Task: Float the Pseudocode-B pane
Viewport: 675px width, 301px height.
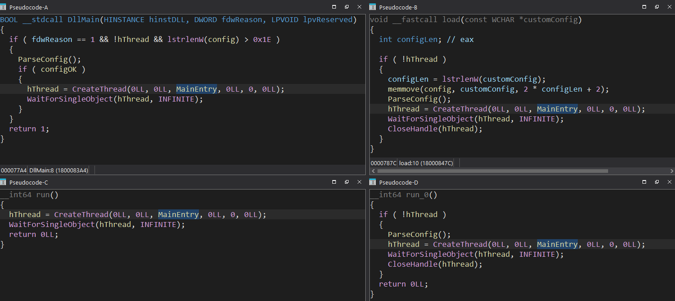Action: pyautogui.click(x=657, y=7)
